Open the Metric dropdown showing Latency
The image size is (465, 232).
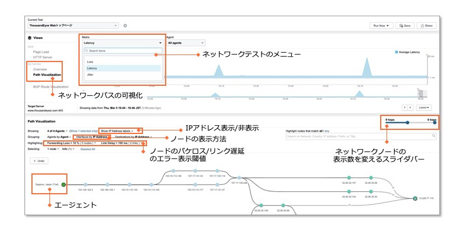(122, 43)
